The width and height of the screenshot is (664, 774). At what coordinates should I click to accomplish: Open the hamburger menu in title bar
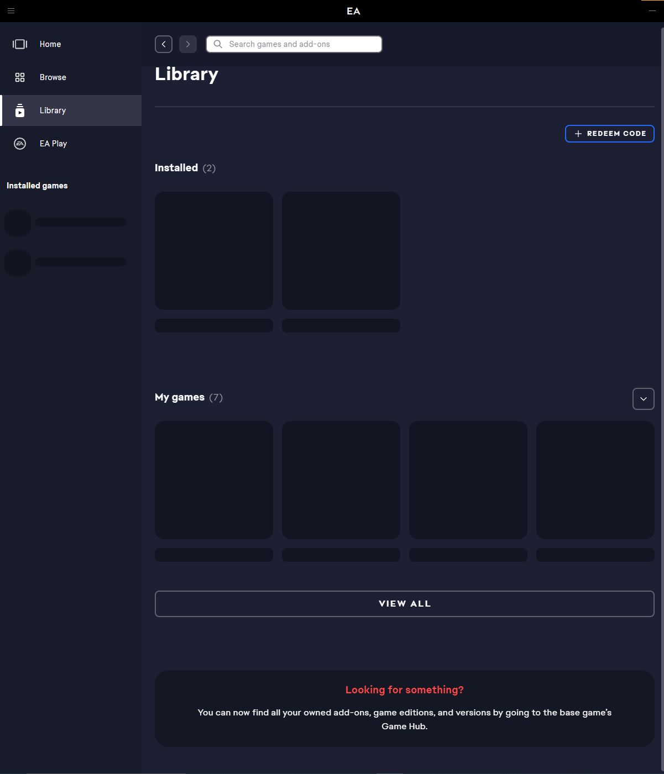point(11,10)
